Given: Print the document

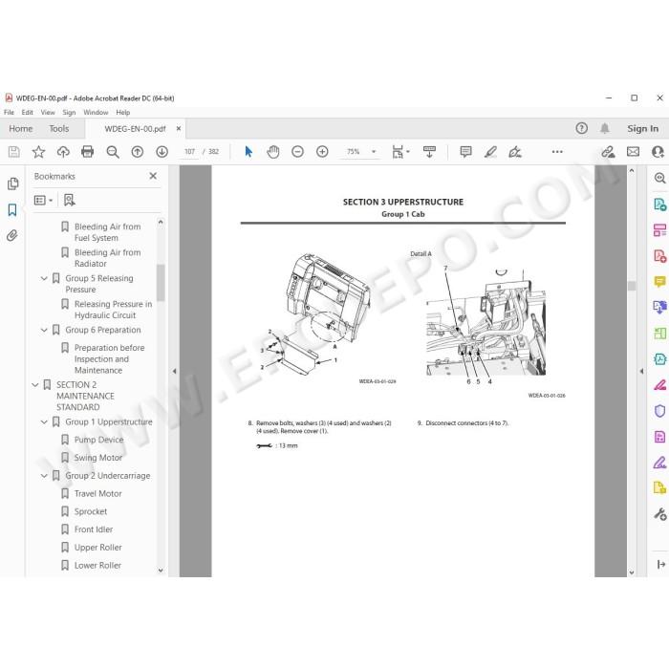Looking at the screenshot, I should [x=88, y=151].
